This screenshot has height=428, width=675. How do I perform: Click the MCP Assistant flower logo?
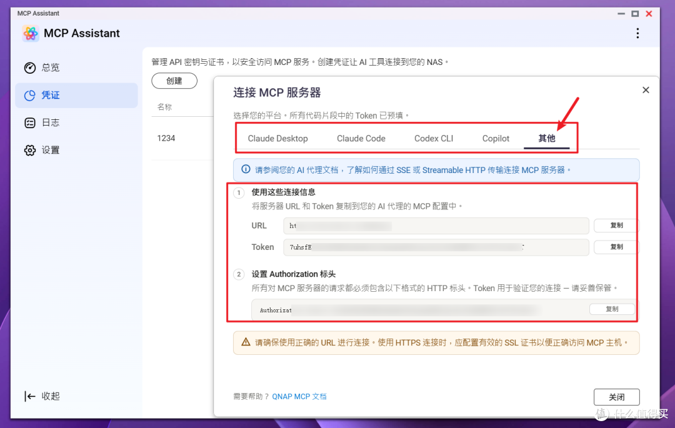pyautogui.click(x=31, y=34)
